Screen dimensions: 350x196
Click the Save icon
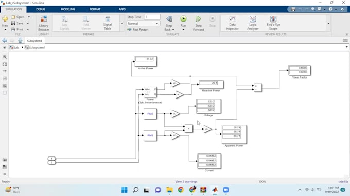(13, 23)
